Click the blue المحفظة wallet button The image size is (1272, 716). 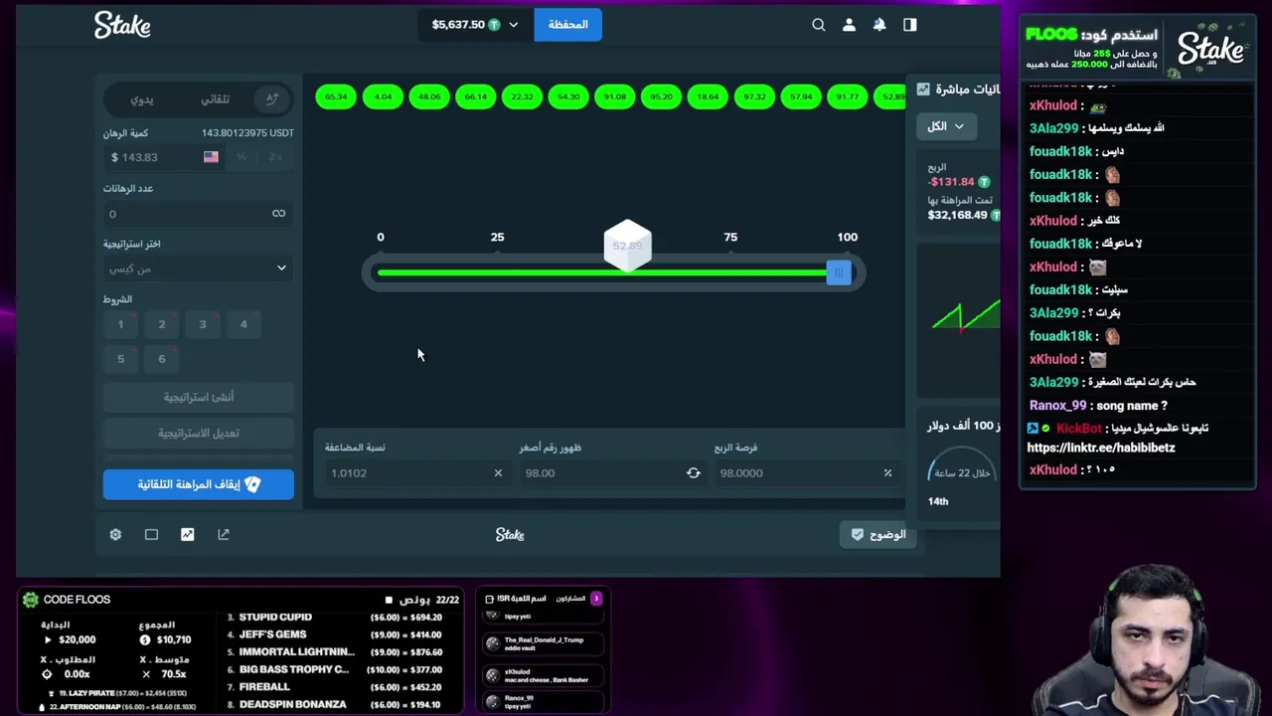568,25
